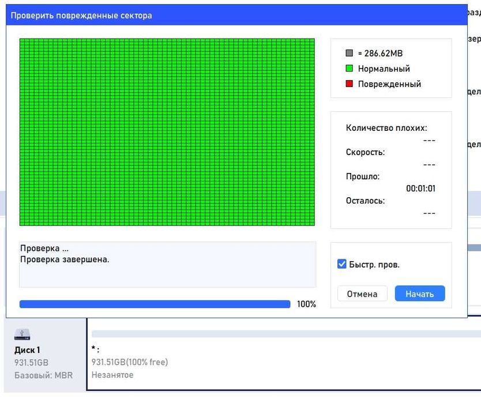This screenshot has height=403, width=481.
Task: Select the Диск 1 drive icon
Action: click(22, 334)
